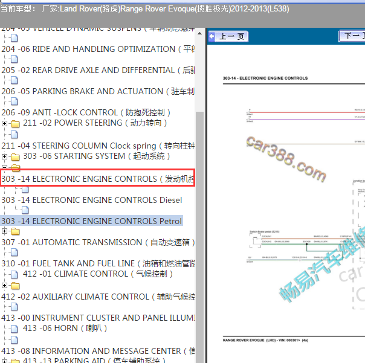Click document icon of 412-01 CLIMATE CONTROL

[x=14, y=274]
